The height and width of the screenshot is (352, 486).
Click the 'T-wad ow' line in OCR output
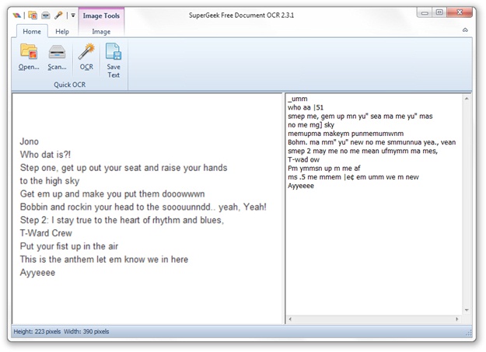tap(303, 159)
